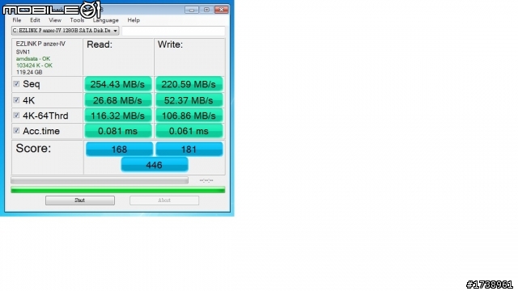Toggle the 4K-64Thrd test checkbox
Viewport: 518px width, 291px height.
click(x=16, y=115)
